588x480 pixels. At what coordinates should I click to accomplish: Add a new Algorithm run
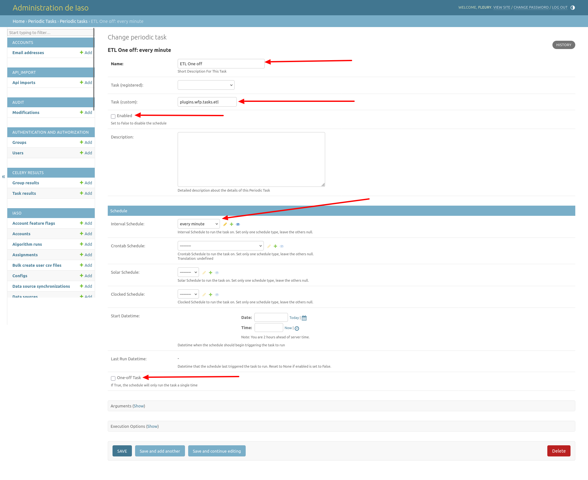[x=86, y=244]
